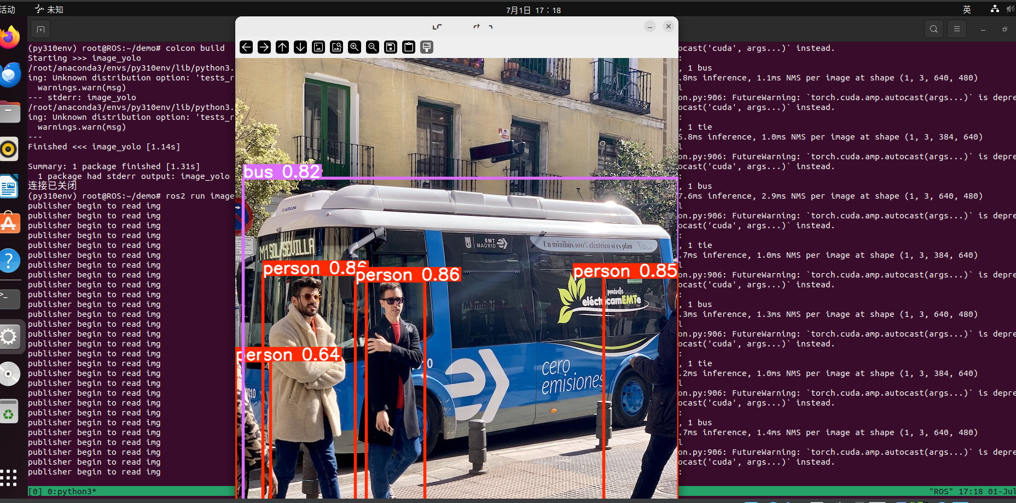The image size is (1016, 503).
Task: Switch input method via 英 indicator
Action: (967, 10)
